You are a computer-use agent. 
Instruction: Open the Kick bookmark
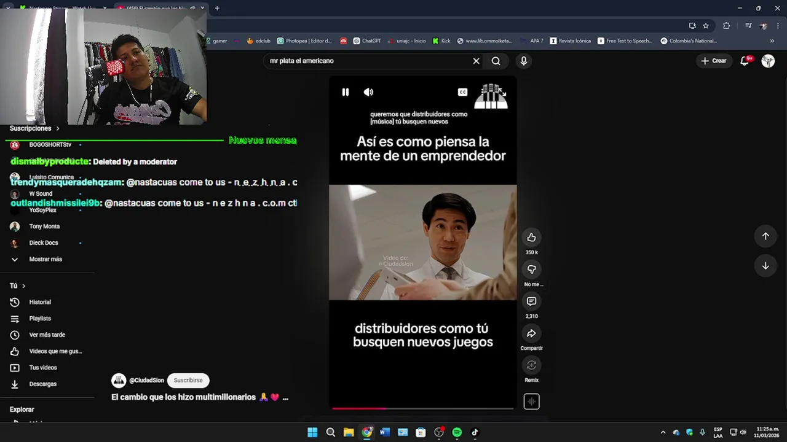[x=441, y=41]
